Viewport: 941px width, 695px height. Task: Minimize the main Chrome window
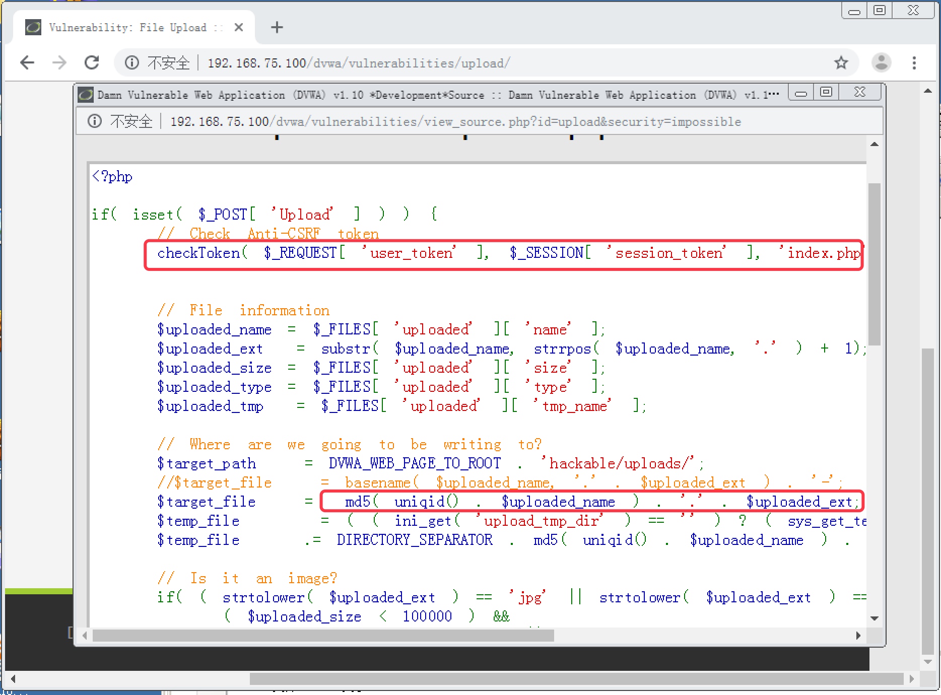(854, 11)
